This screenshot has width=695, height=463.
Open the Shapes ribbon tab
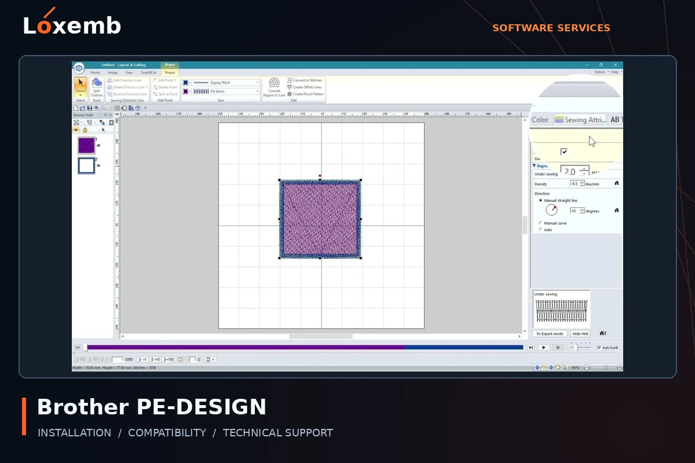(170, 72)
